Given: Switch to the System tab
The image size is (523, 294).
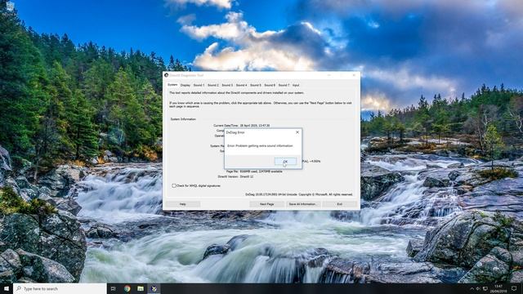Looking at the screenshot, I should pos(172,85).
